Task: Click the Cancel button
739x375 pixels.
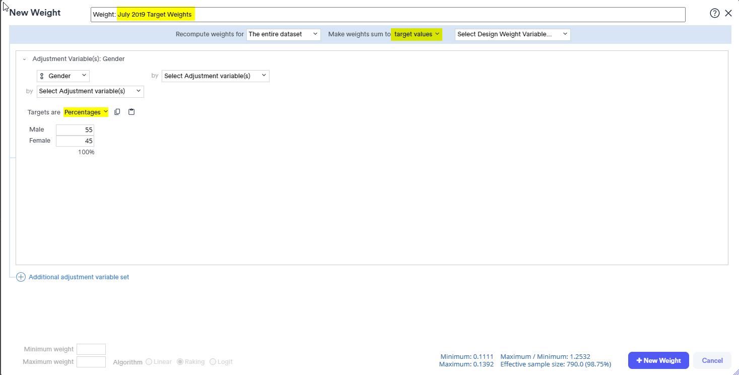Action: 712,360
